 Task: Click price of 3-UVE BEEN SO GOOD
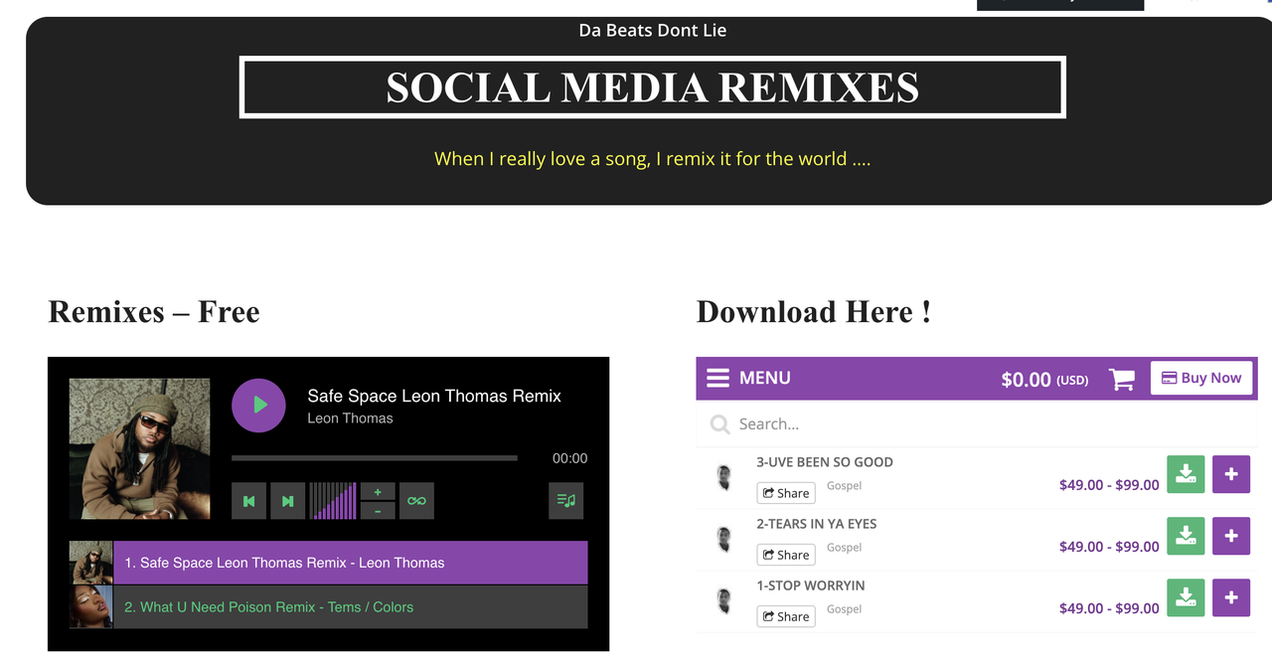[1109, 485]
